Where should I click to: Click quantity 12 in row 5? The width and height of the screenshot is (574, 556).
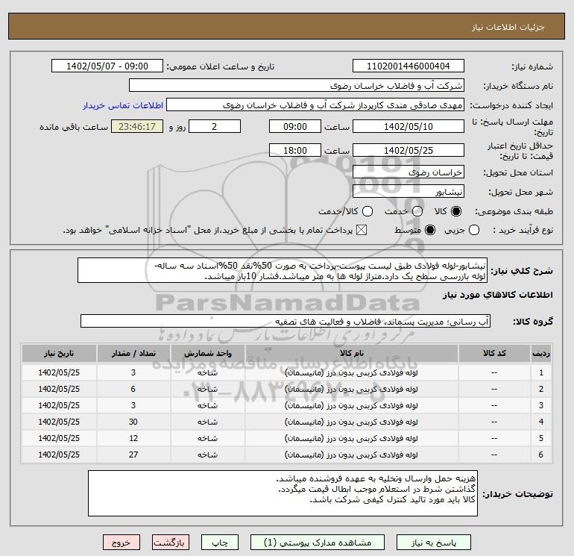pyautogui.click(x=133, y=438)
